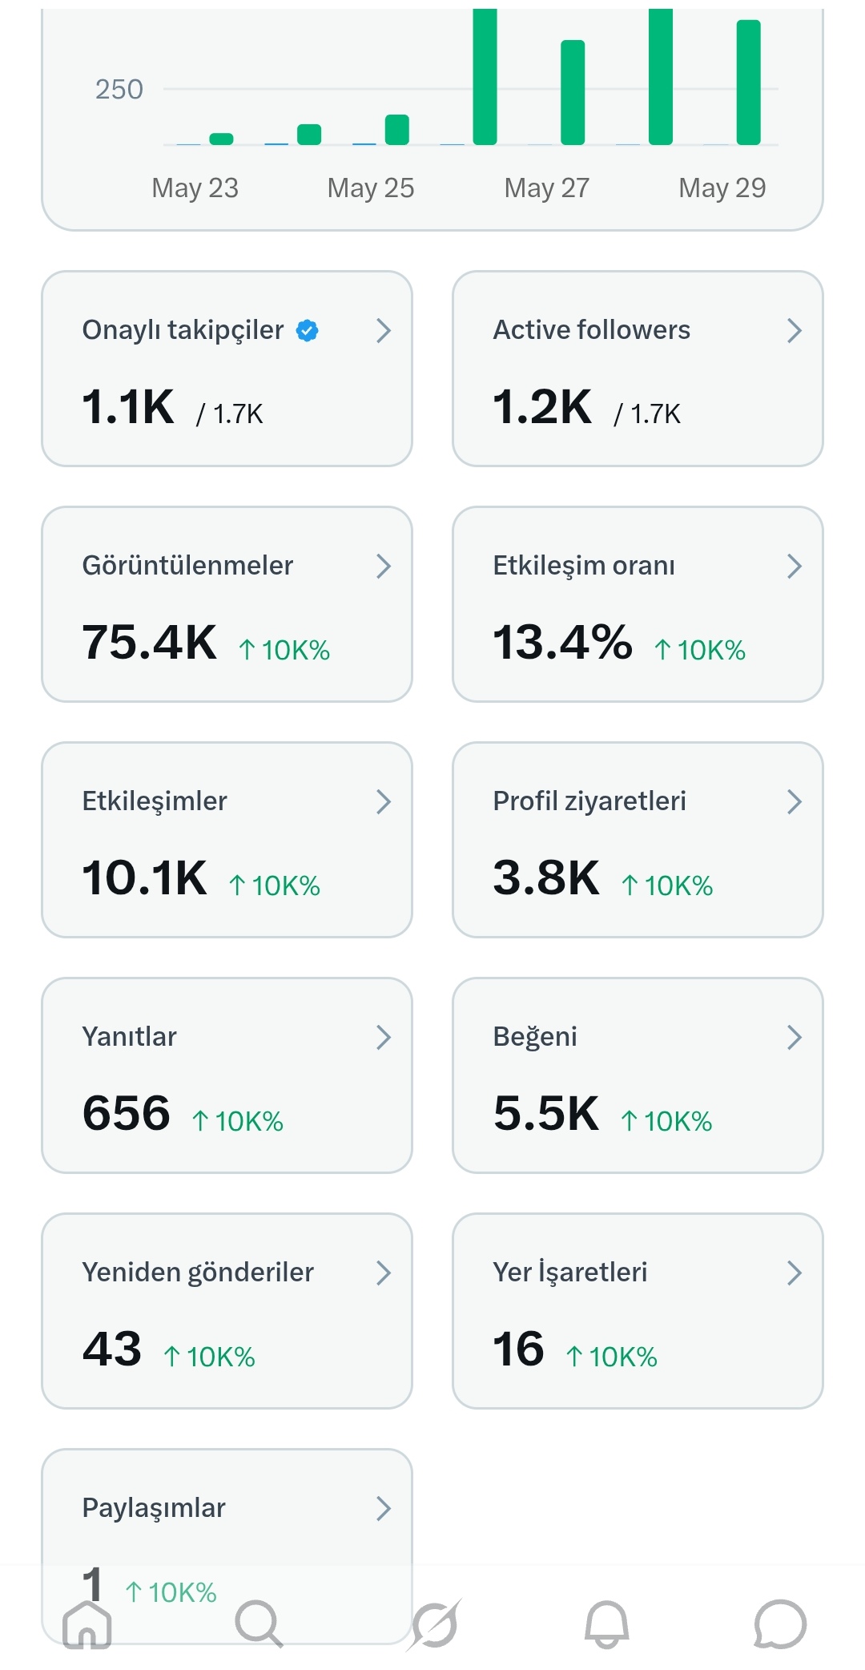Open Etkileşimler chevron arrow

(x=384, y=801)
